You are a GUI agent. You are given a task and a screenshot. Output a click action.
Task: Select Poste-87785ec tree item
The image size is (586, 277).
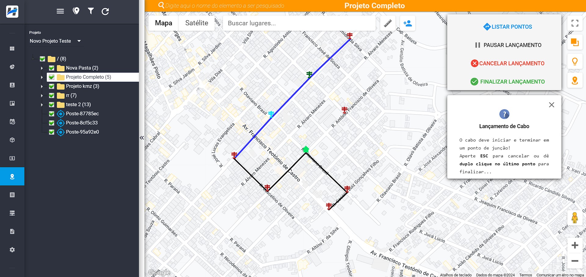(x=82, y=114)
